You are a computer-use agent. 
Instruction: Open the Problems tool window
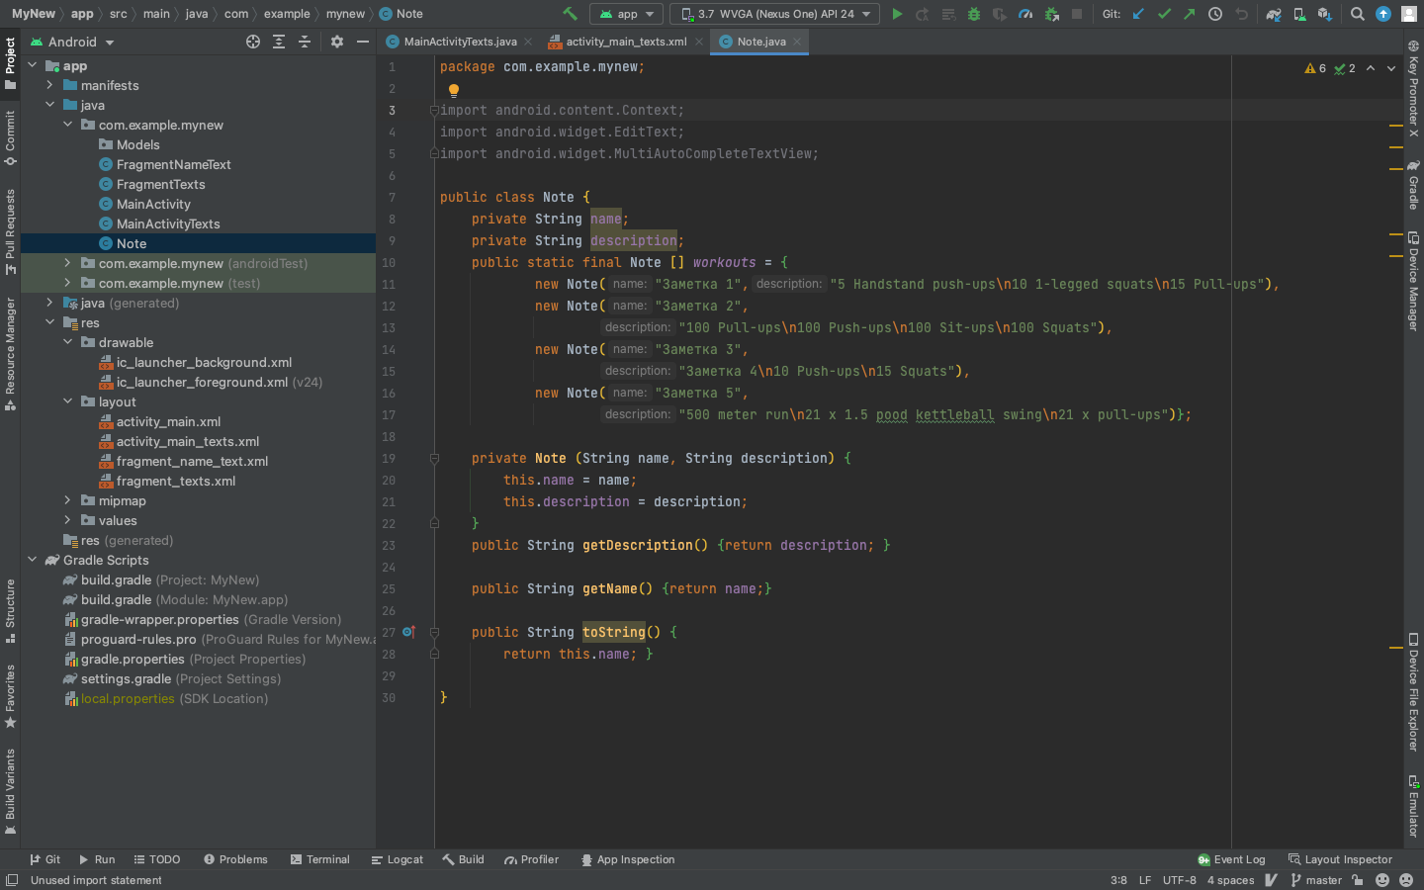[235, 859]
